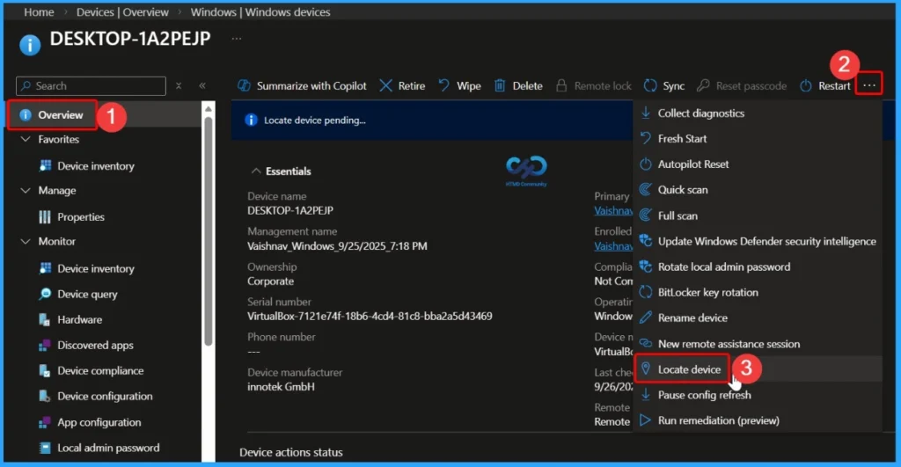Clear the sidebar search with X
The height and width of the screenshot is (467, 901).
pyautogui.click(x=179, y=85)
